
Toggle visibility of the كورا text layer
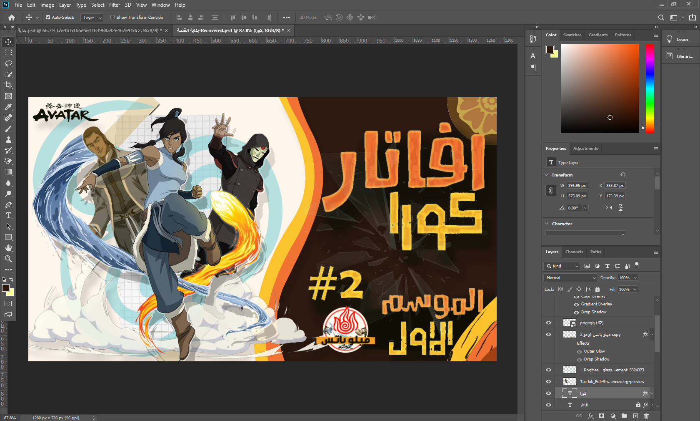[x=548, y=393]
